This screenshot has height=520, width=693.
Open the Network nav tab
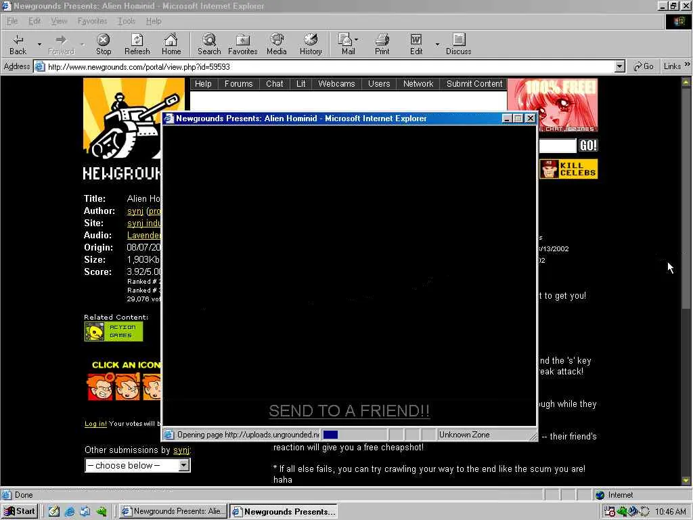pos(418,83)
